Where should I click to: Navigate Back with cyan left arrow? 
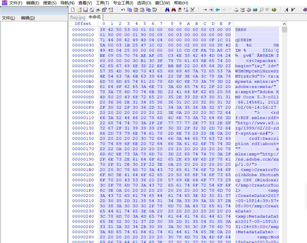(x=217, y=10)
